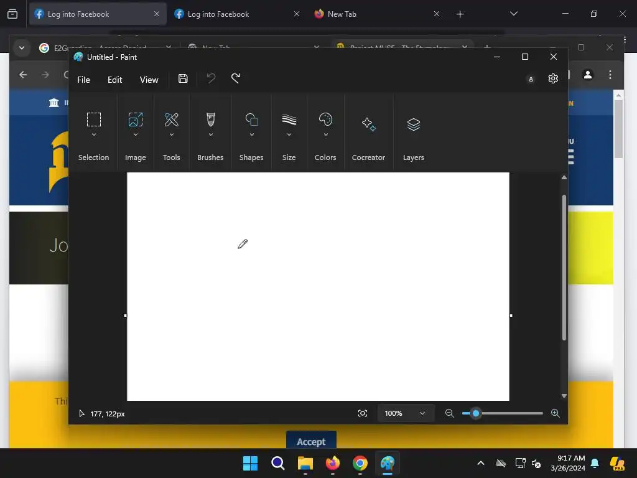Open the Firefox list all tabs chevron
Screen dimensions: 637x478
coord(513,14)
